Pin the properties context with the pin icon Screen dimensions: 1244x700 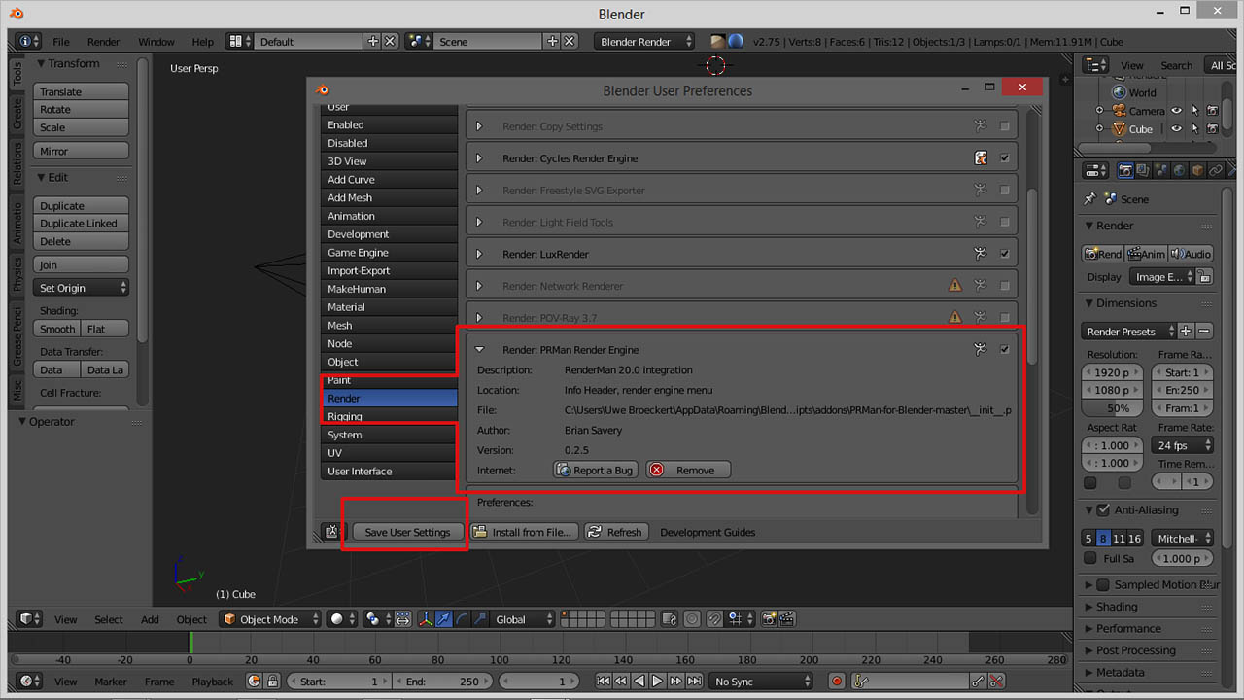1089,198
